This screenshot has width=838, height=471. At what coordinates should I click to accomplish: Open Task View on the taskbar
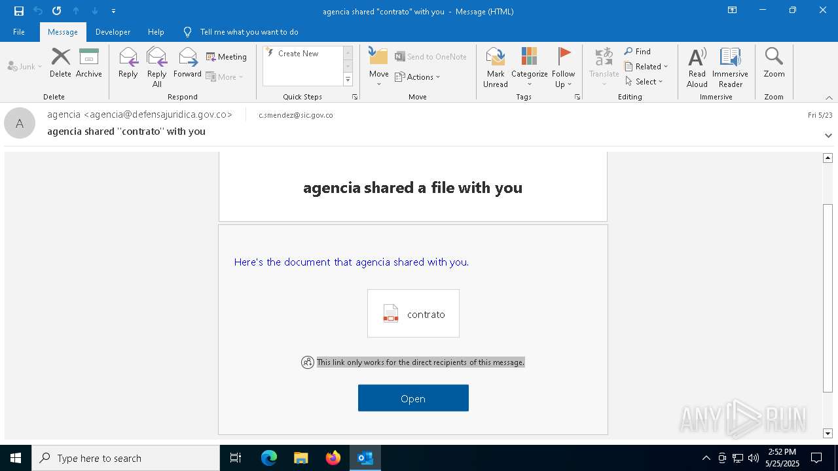click(x=236, y=458)
